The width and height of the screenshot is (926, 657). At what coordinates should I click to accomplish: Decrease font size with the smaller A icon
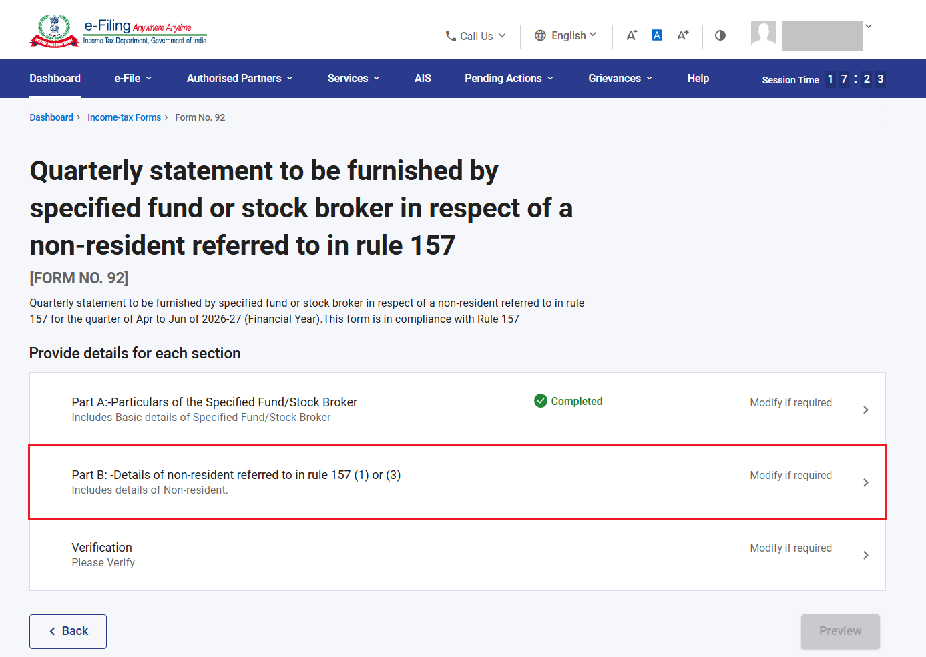pyautogui.click(x=632, y=35)
